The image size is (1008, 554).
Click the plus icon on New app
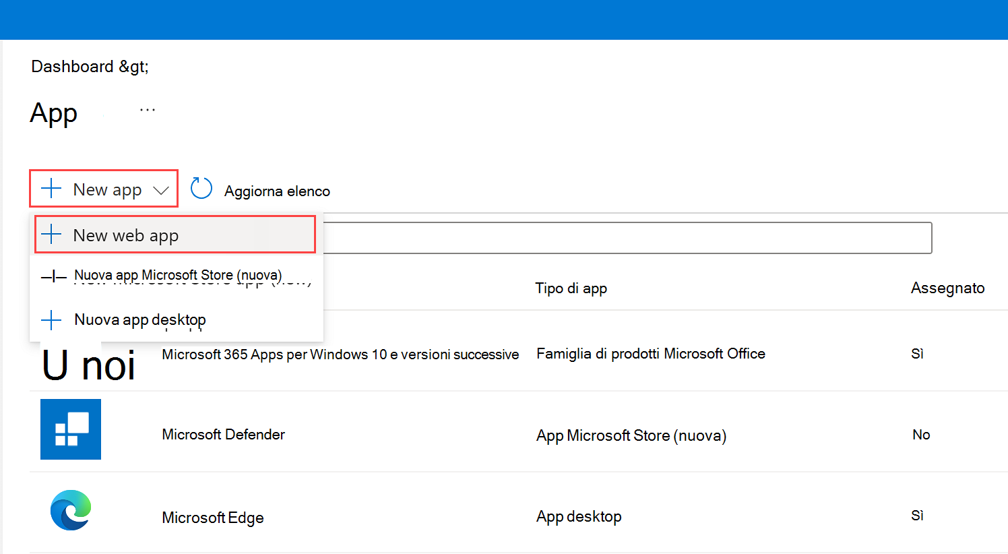pos(51,189)
